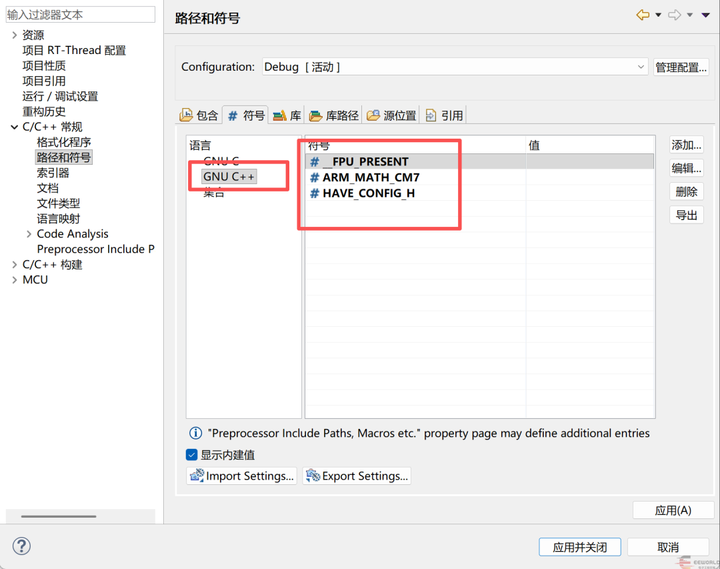Click the forward navigation arrow icon
Image resolution: width=720 pixels, height=569 pixels.
(x=674, y=15)
